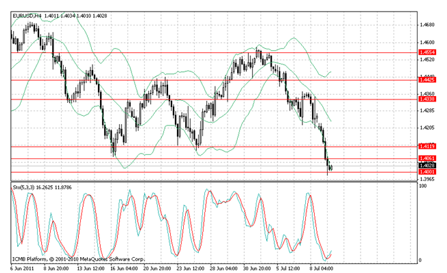Image resolution: width=447 pixels, height=273 pixels.
Task: Click the 8 Jun 20:00 time label
Action: pyautogui.click(x=56, y=269)
